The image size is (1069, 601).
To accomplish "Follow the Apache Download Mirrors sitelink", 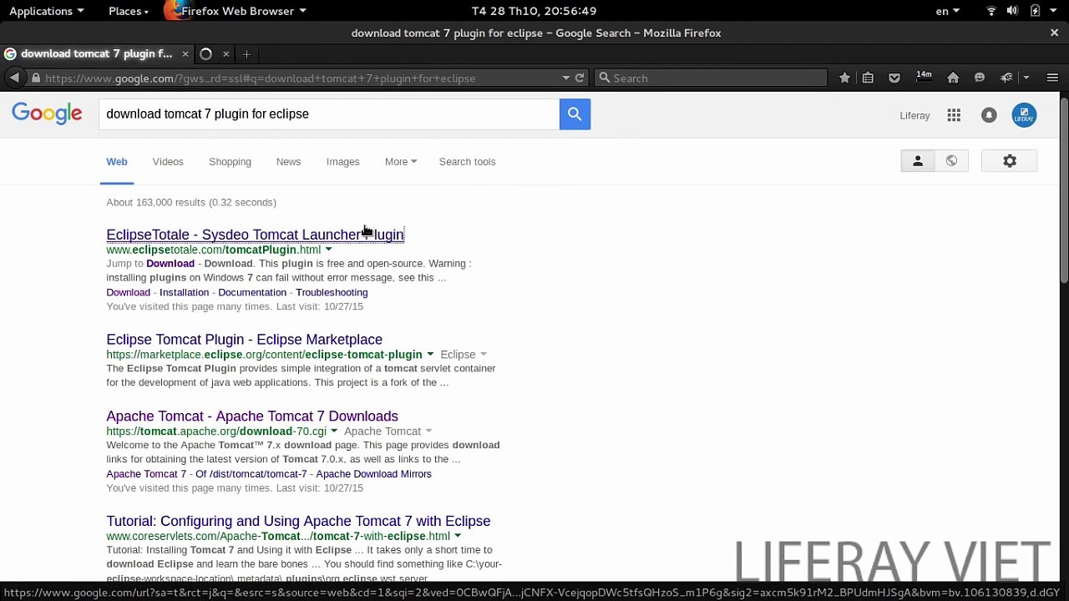I will point(373,474).
